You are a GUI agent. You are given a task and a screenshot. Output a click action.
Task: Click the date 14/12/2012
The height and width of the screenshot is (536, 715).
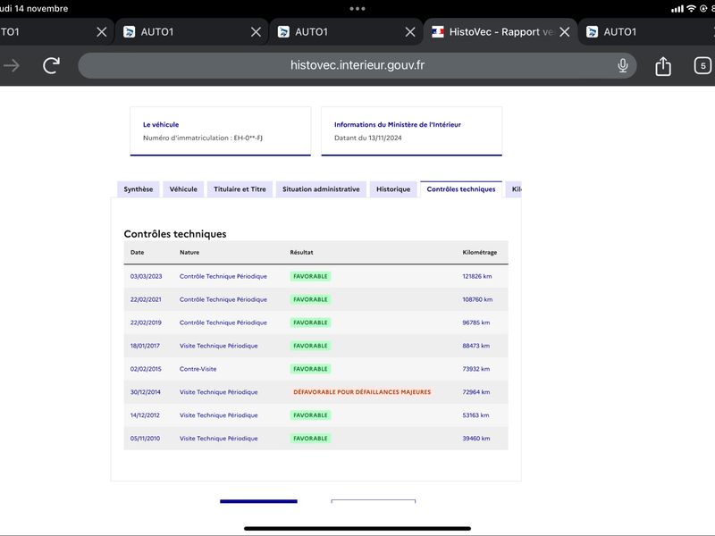pyautogui.click(x=145, y=415)
